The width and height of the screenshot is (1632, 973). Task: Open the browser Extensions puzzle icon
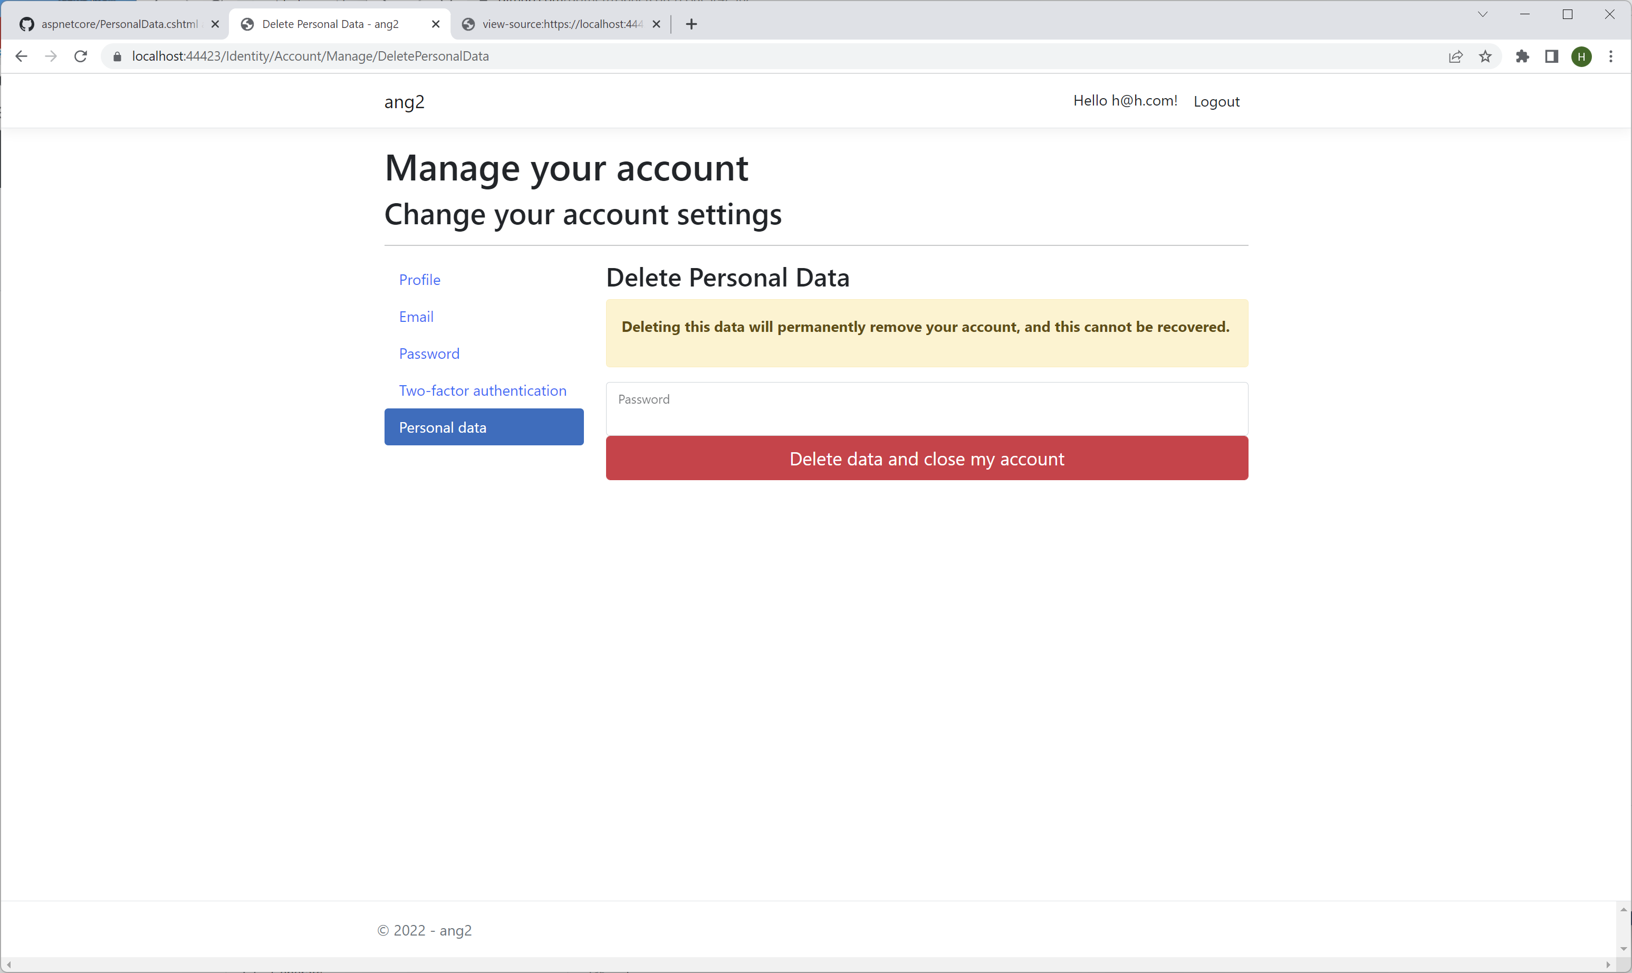click(1522, 56)
